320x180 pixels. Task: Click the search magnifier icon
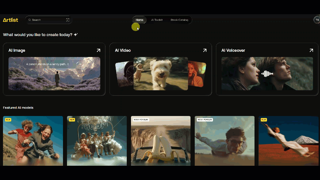point(29,20)
